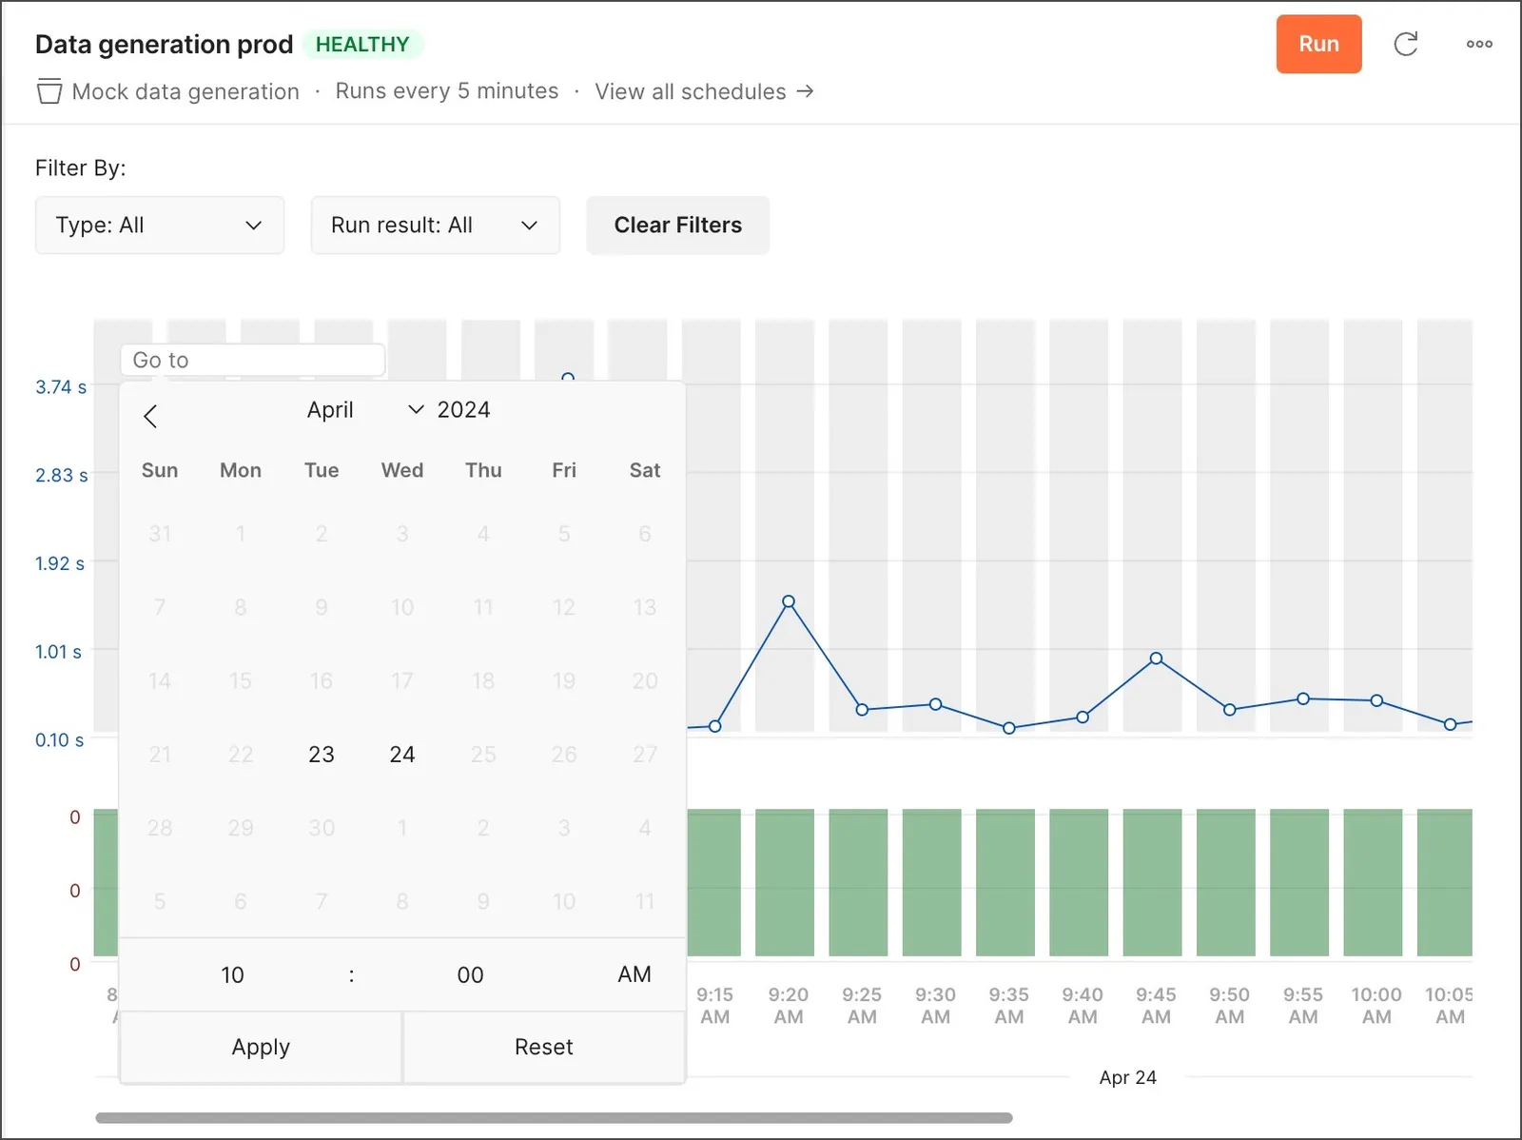Click the 9:45 AM line chart point
The width and height of the screenshot is (1522, 1140).
point(1156,658)
